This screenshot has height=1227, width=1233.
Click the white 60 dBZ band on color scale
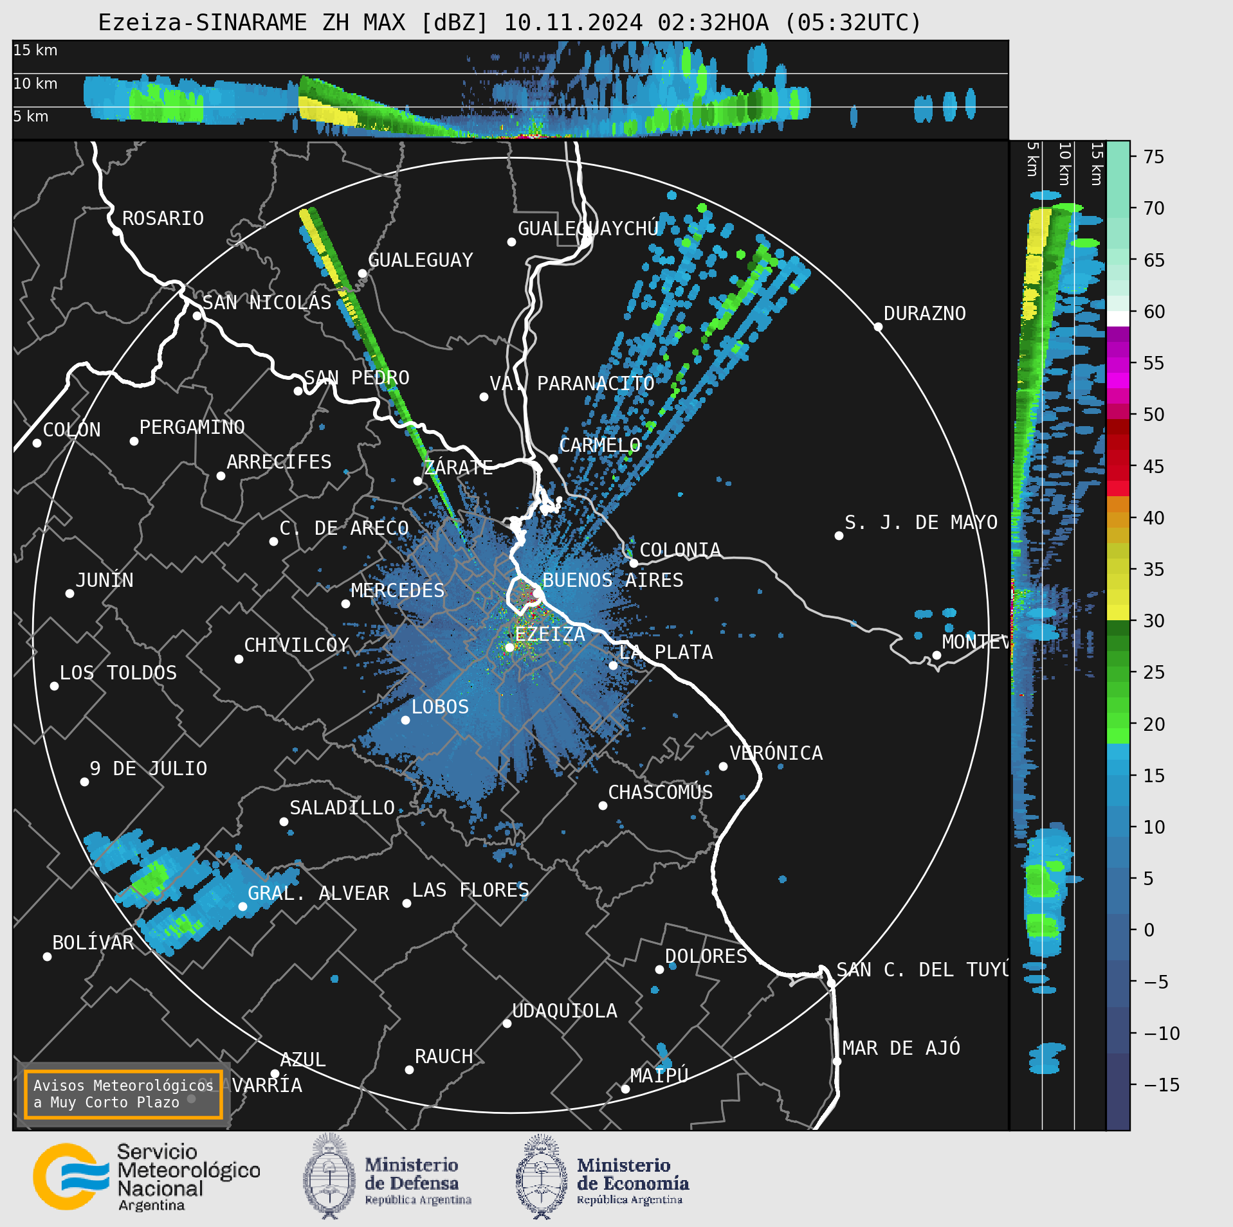click(x=1118, y=319)
